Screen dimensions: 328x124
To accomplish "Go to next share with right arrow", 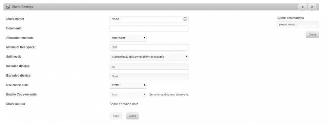I will 312,7.
